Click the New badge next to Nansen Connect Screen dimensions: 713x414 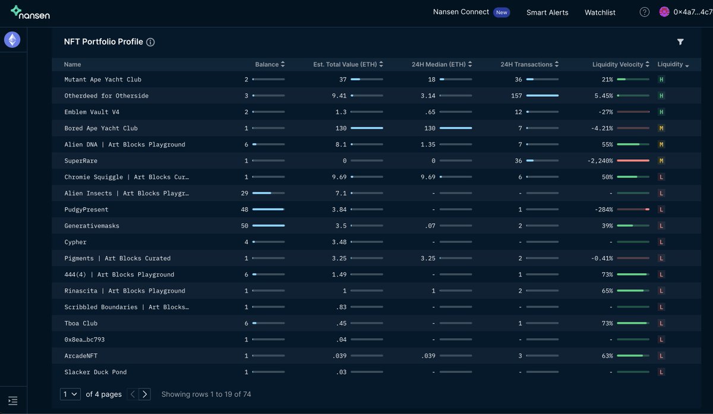501,12
